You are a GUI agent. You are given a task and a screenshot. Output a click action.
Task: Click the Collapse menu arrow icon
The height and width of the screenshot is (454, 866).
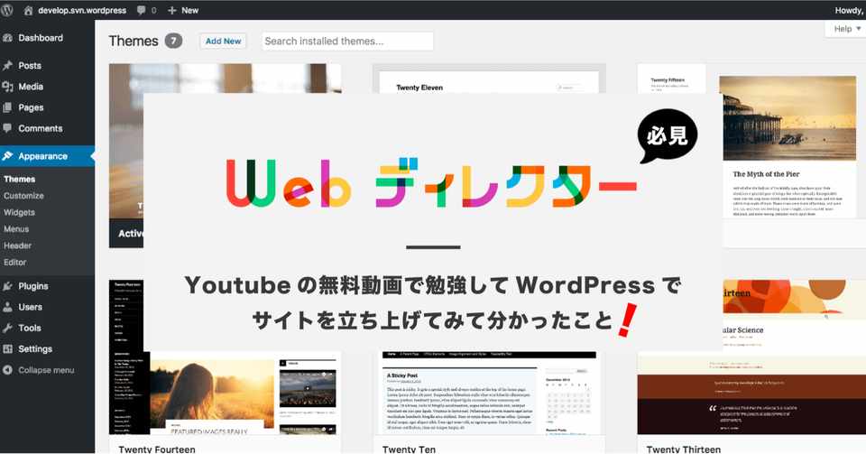(7, 370)
